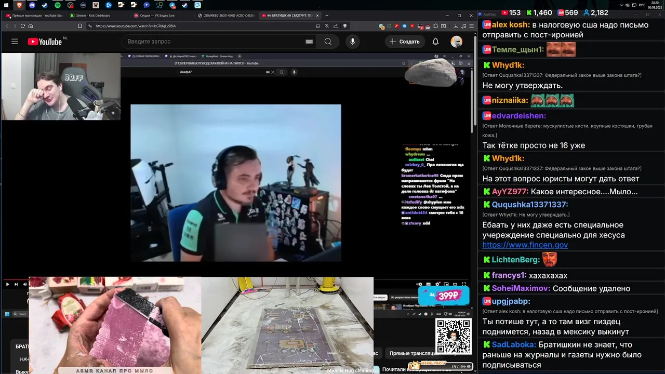The width and height of the screenshot is (665, 374).
Task: Click chat username SadLaboka
Action: [x=514, y=345]
